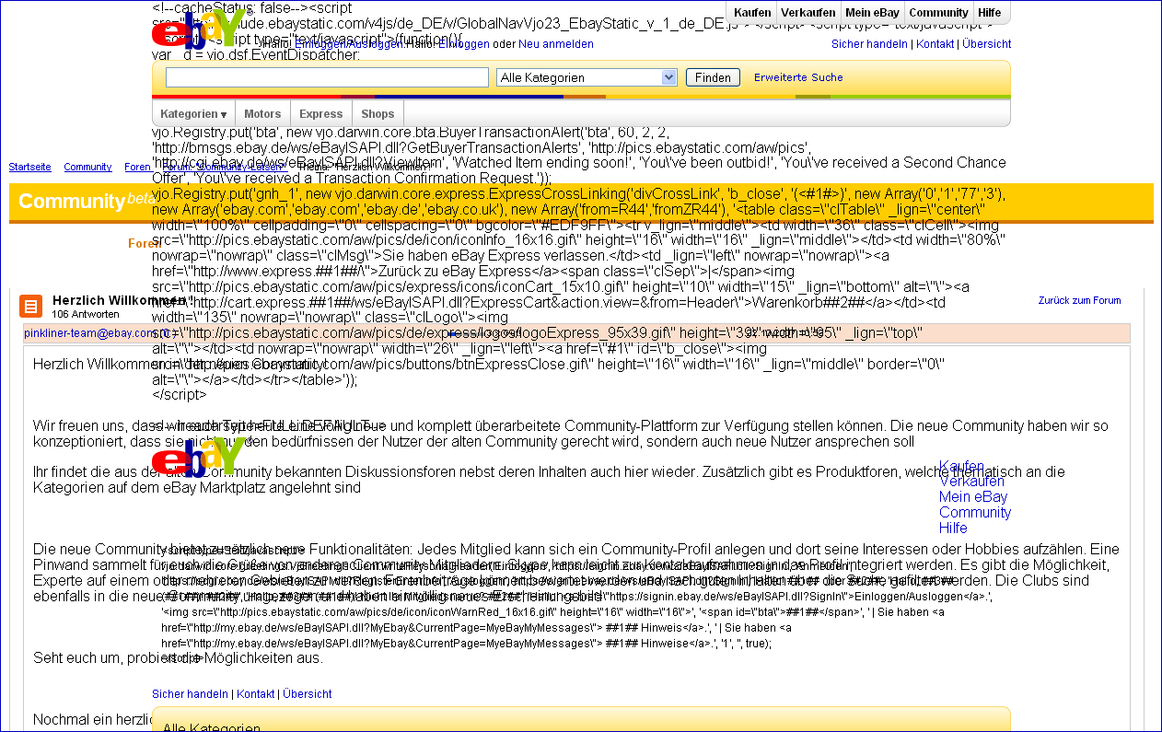
Task: Open the Express section
Action: pos(321,114)
